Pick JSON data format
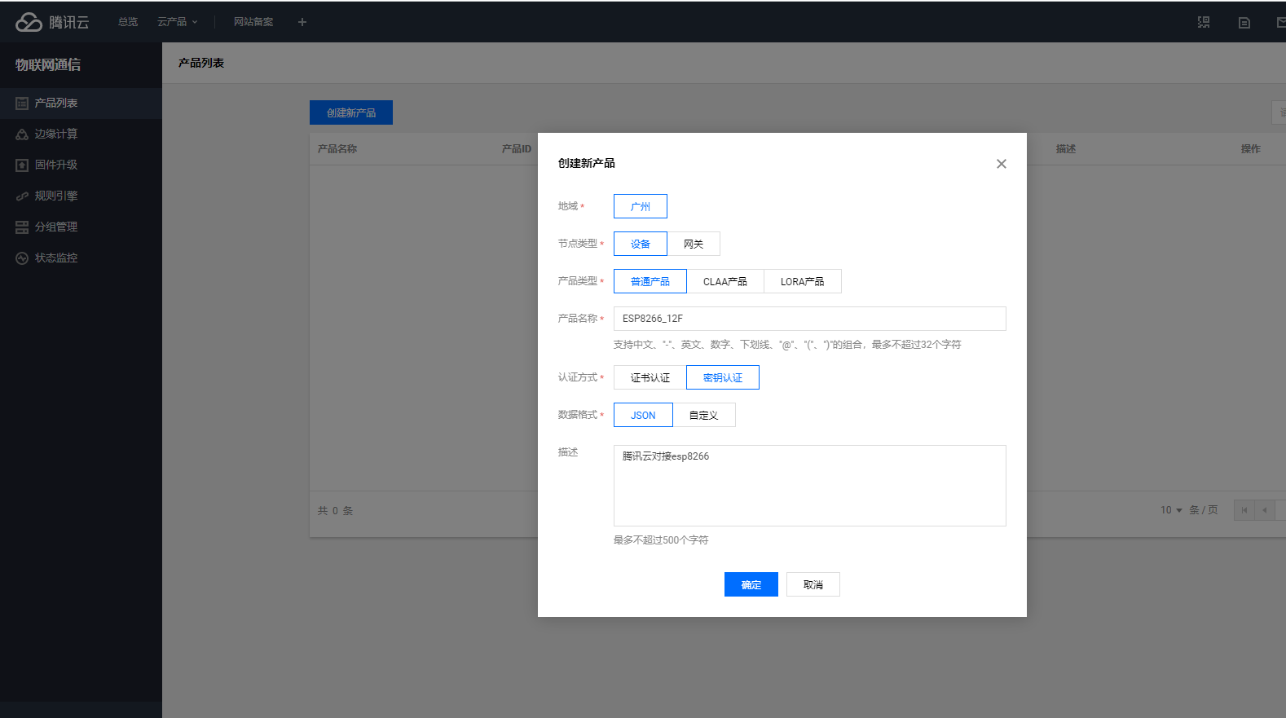 (643, 415)
